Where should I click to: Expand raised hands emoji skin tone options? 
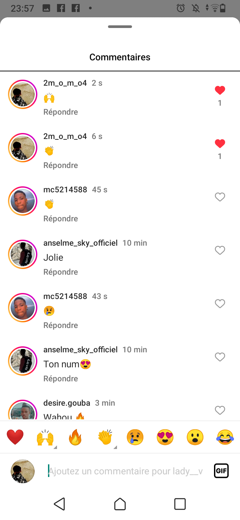(x=55, y=447)
